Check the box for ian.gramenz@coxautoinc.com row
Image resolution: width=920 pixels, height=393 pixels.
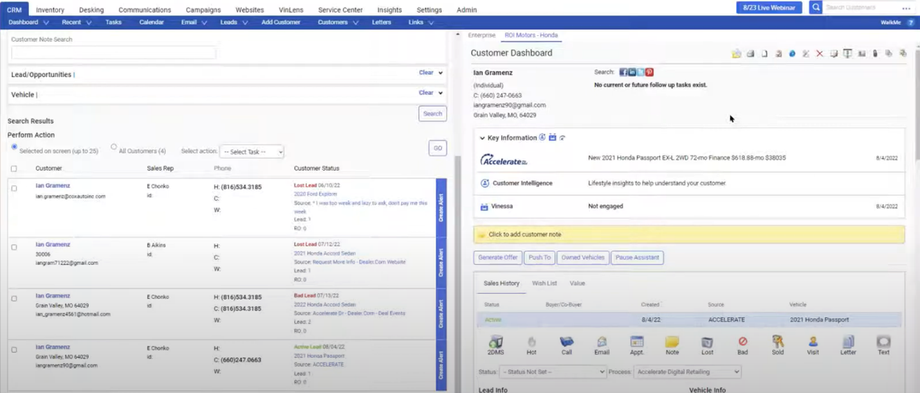point(14,189)
